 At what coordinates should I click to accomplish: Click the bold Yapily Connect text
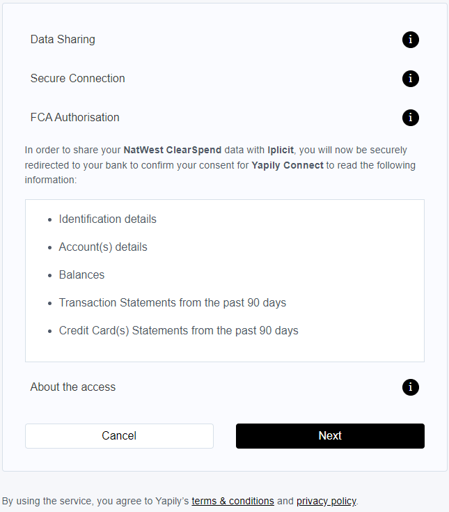[287, 166]
